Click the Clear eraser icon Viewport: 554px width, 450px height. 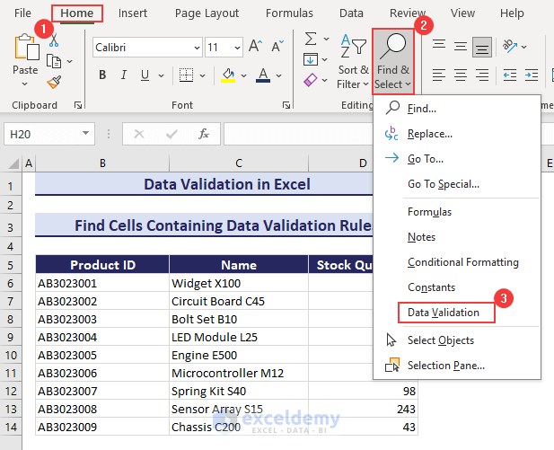310,81
